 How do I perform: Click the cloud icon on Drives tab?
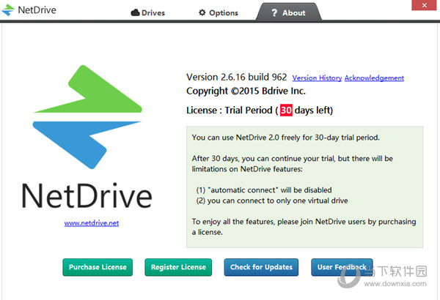pos(135,12)
